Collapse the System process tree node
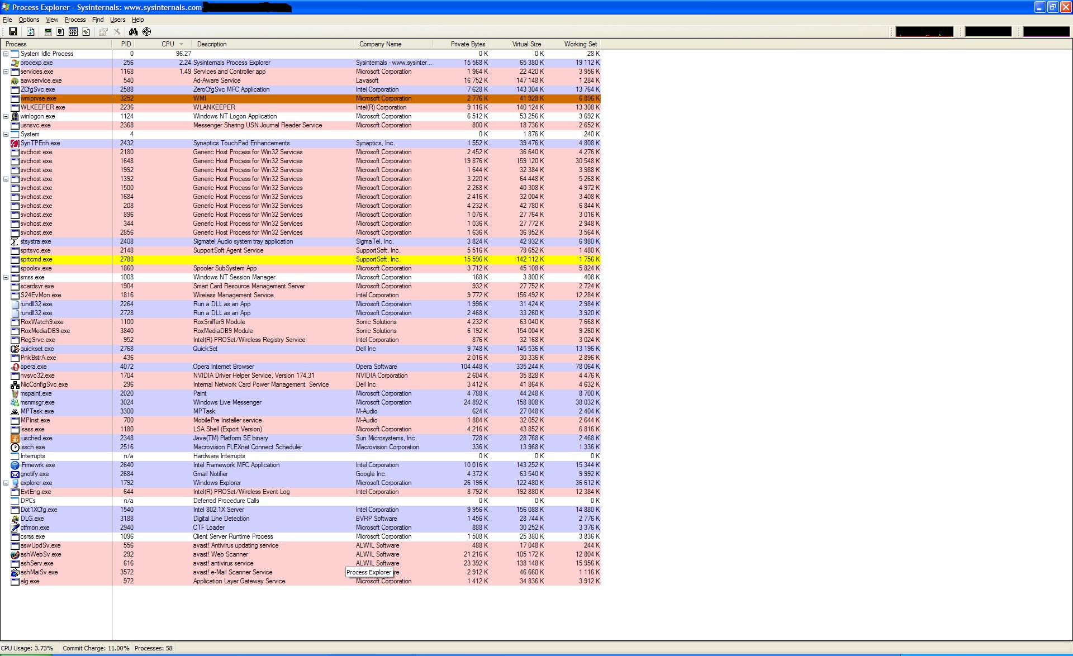The width and height of the screenshot is (1073, 656). (x=6, y=134)
